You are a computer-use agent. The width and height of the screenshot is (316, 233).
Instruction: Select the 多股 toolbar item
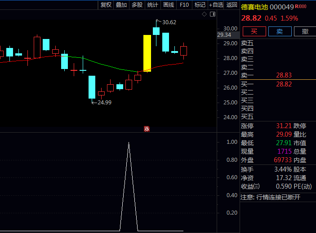point(137,5)
